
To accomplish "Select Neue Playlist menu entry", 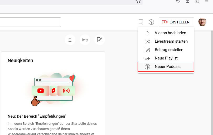I will point(166,58).
